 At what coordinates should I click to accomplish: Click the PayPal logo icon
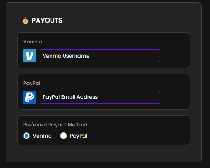click(30, 97)
